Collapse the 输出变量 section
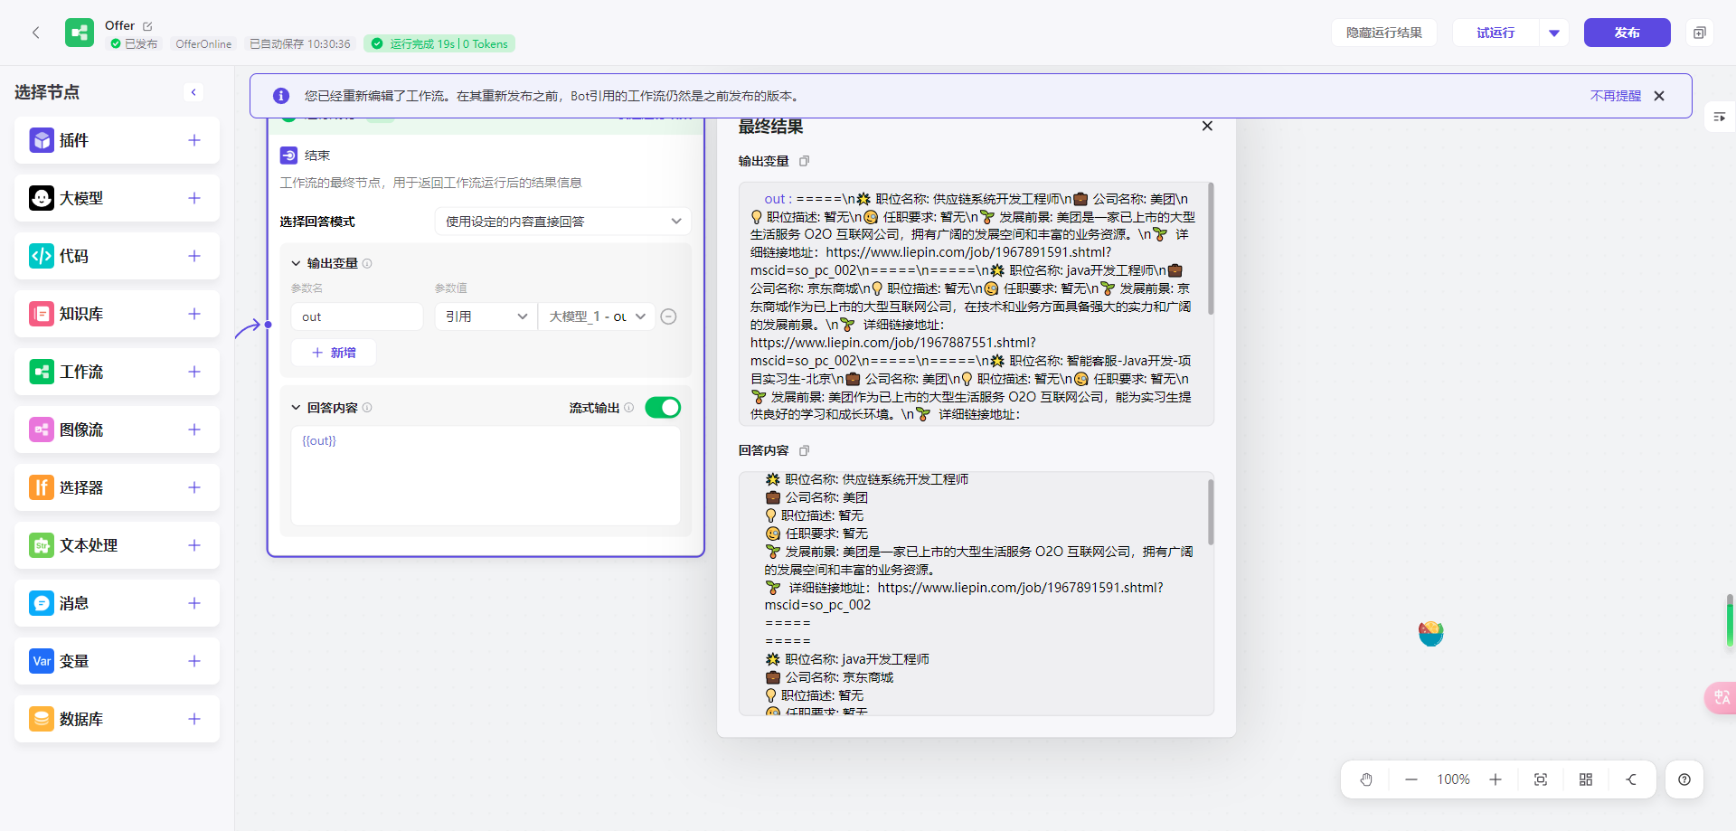This screenshot has height=831, width=1736. tap(296, 263)
